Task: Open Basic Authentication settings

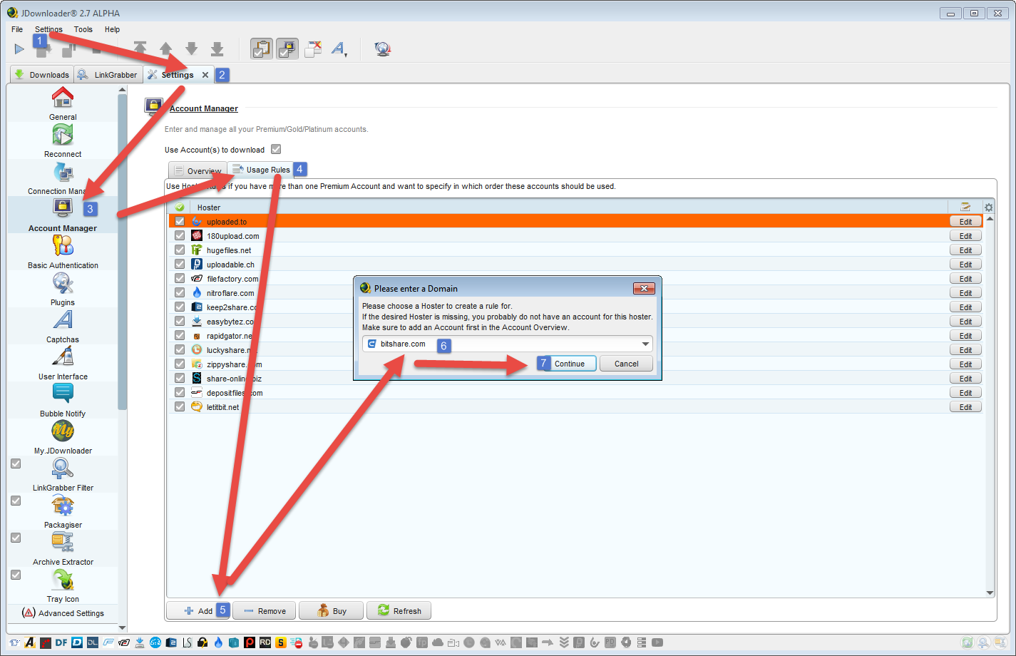Action: tap(63, 252)
